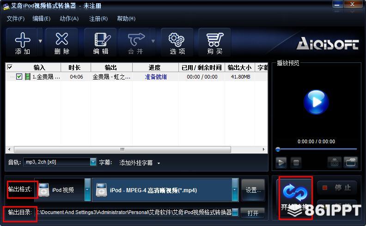Click the output name 金贵晟 - 虹之… cell
366x226 pixels.
pyautogui.click(x=111, y=77)
